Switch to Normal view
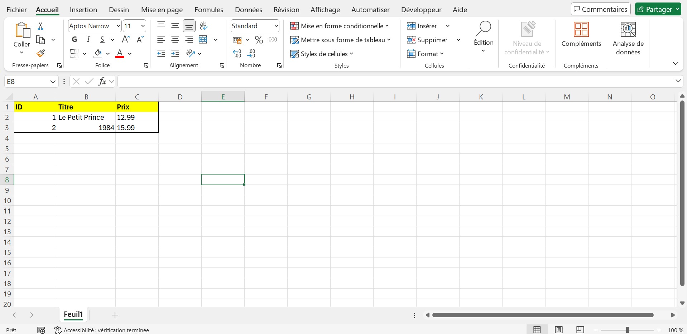The image size is (687, 334). [x=537, y=330]
